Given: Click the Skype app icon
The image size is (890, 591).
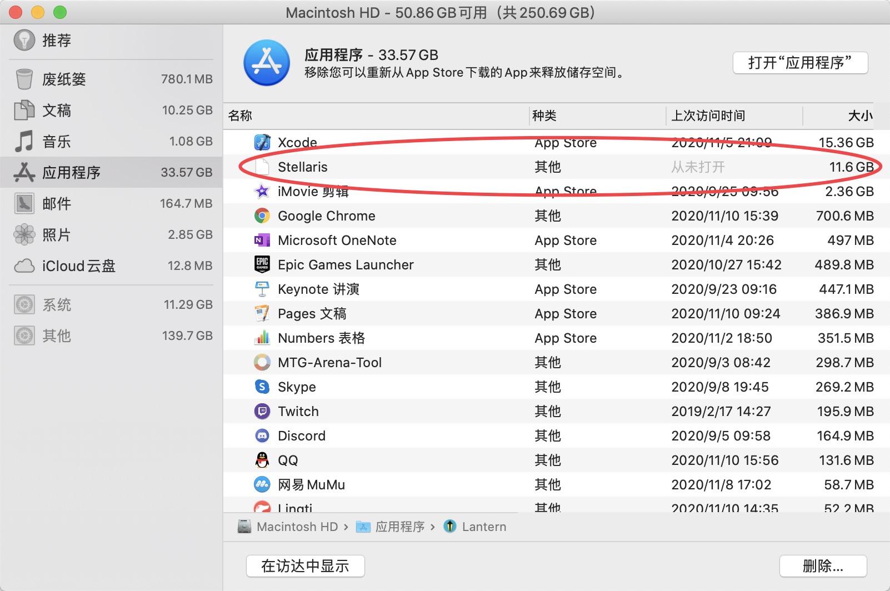Looking at the screenshot, I should pyautogui.click(x=262, y=387).
